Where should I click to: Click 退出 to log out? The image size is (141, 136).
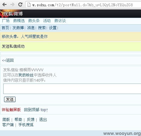[43, 120]
